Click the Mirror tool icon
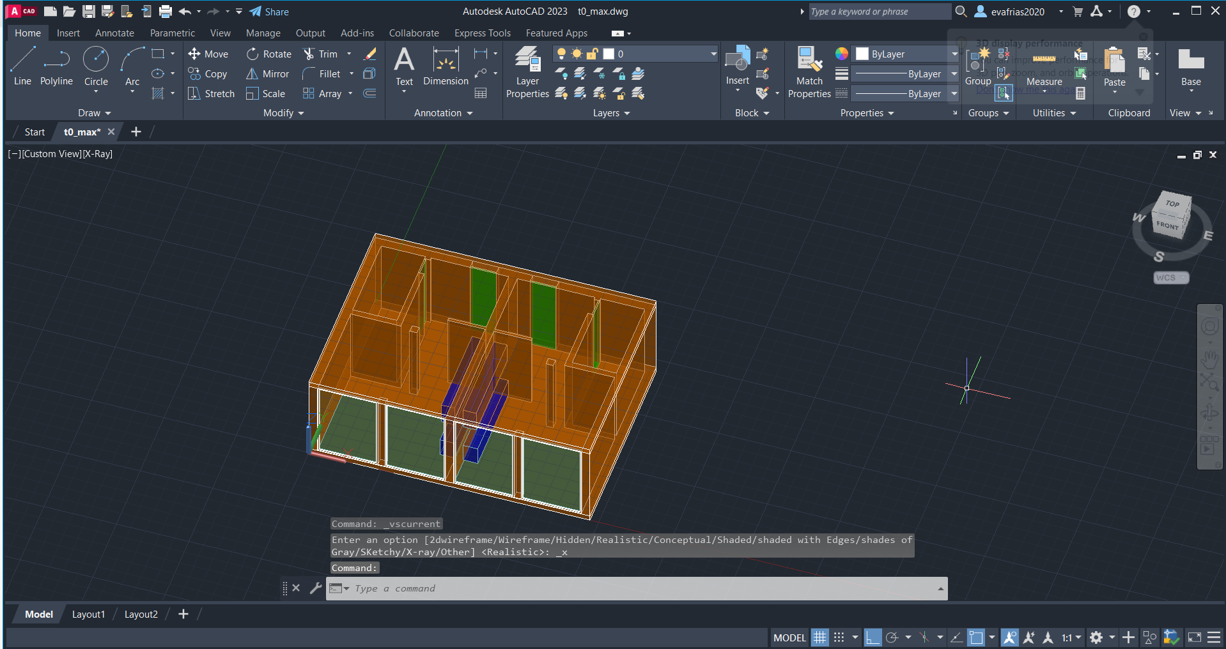Viewport: 1226px width, 649px height. tap(252, 74)
